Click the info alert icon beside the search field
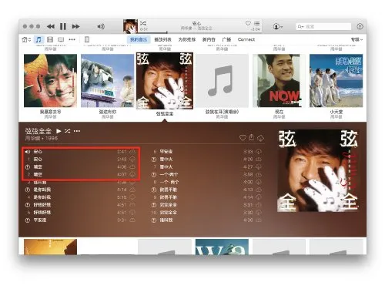The height and width of the screenshot is (289, 385). click(360, 26)
